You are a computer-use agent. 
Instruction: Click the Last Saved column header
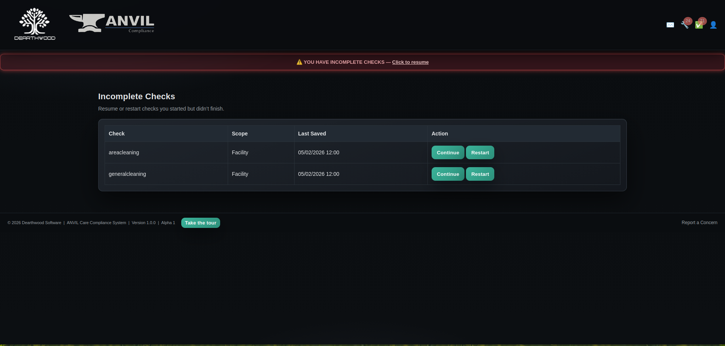click(312, 134)
